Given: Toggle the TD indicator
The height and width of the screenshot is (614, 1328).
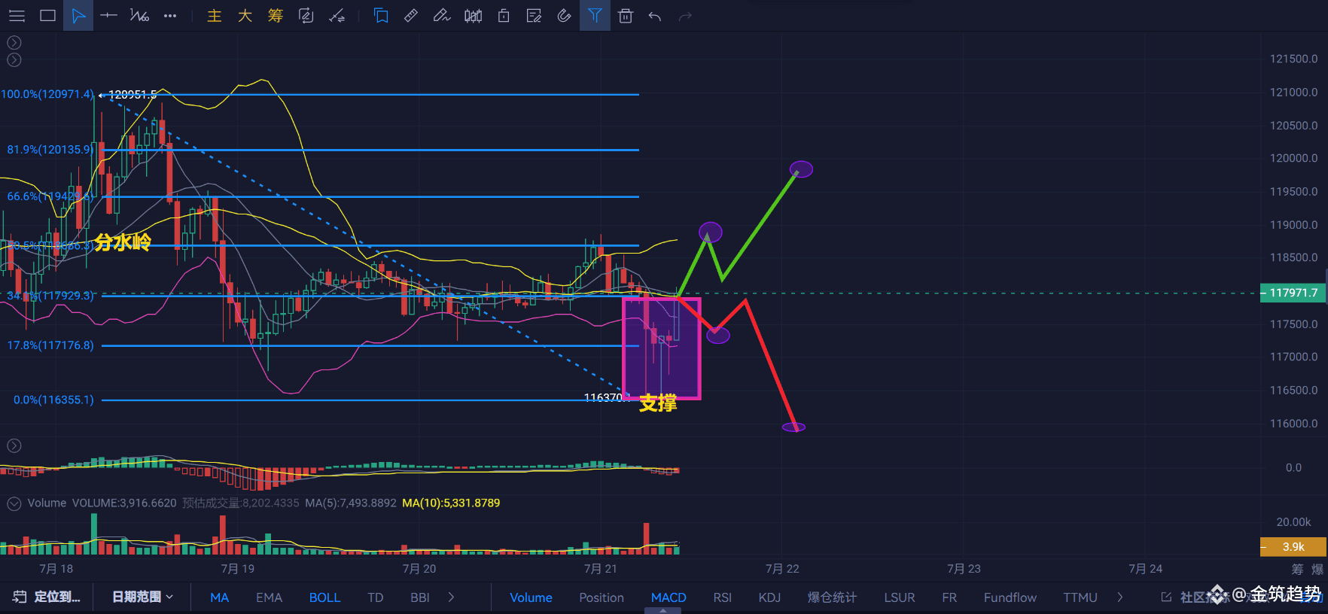Looking at the screenshot, I should click(x=375, y=597).
